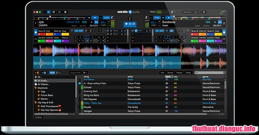Open the History tab
Image resolution: width=259 pixels, height=135 pixels.
click(188, 73)
